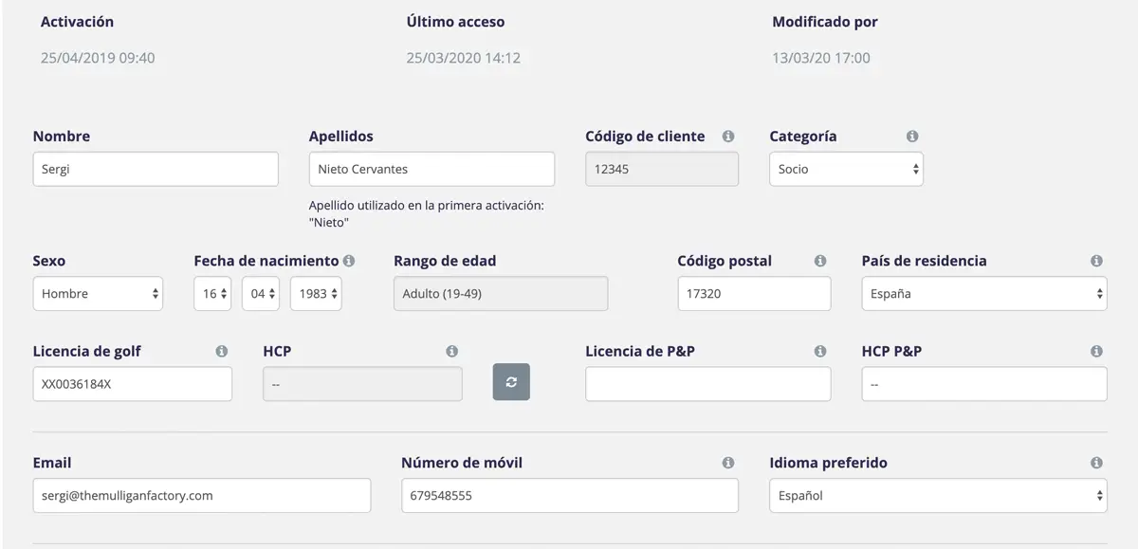
Task: Click info icon beside Fecha de nacimiento
Action: pyautogui.click(x=349, y=261)
